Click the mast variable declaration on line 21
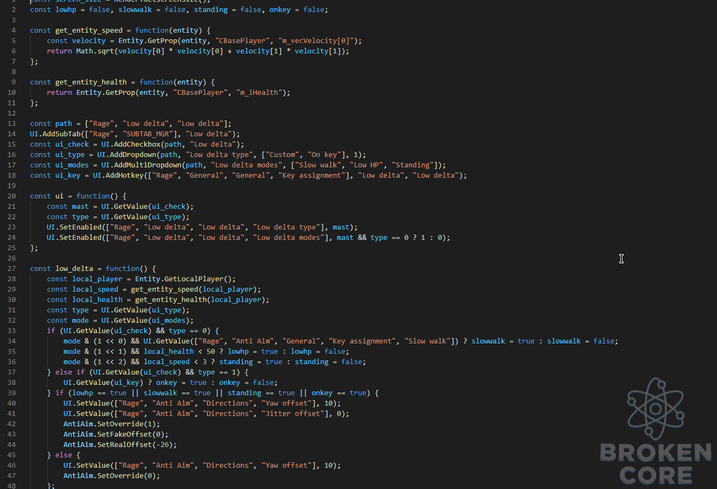 [80, 207]
